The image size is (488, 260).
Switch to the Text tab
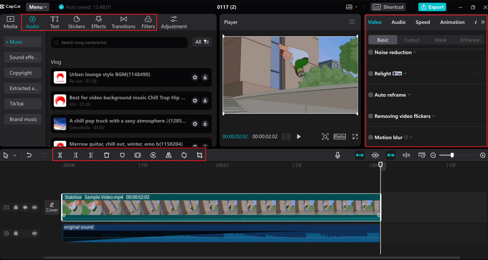[x=55, y=22]
